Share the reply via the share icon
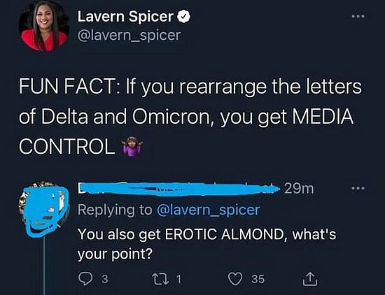 click(310, 278)
